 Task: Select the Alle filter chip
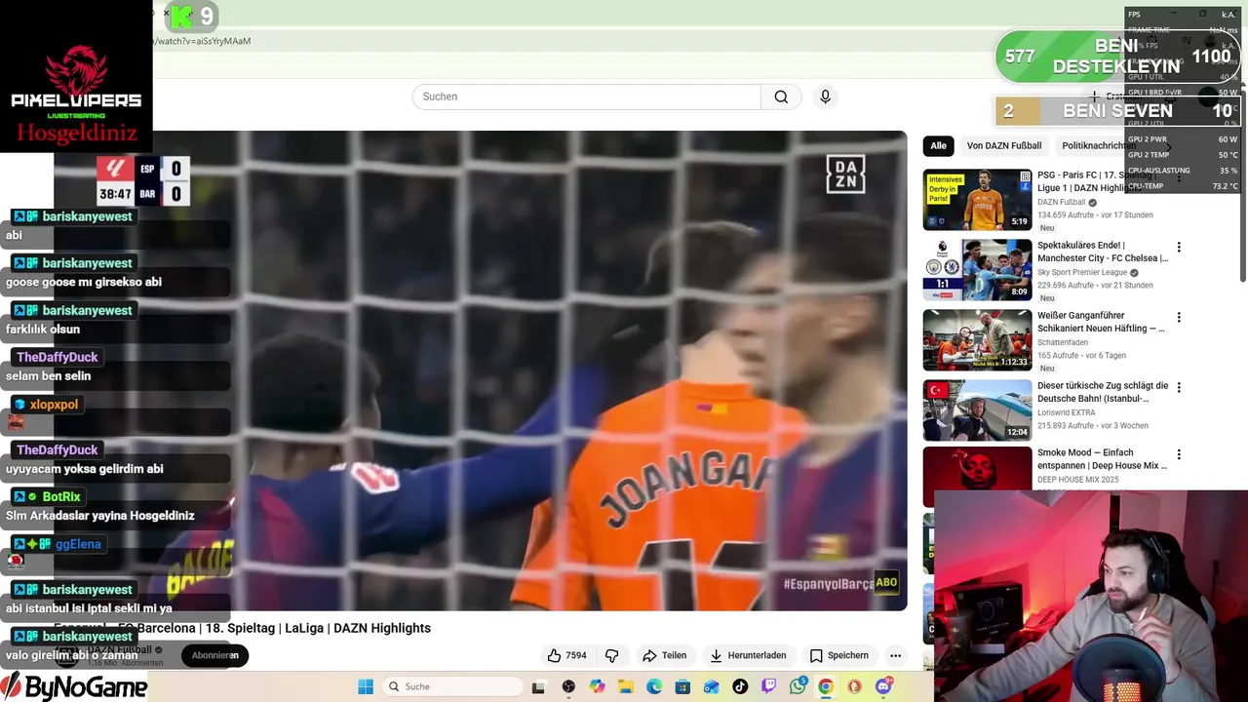coord(938,145)
